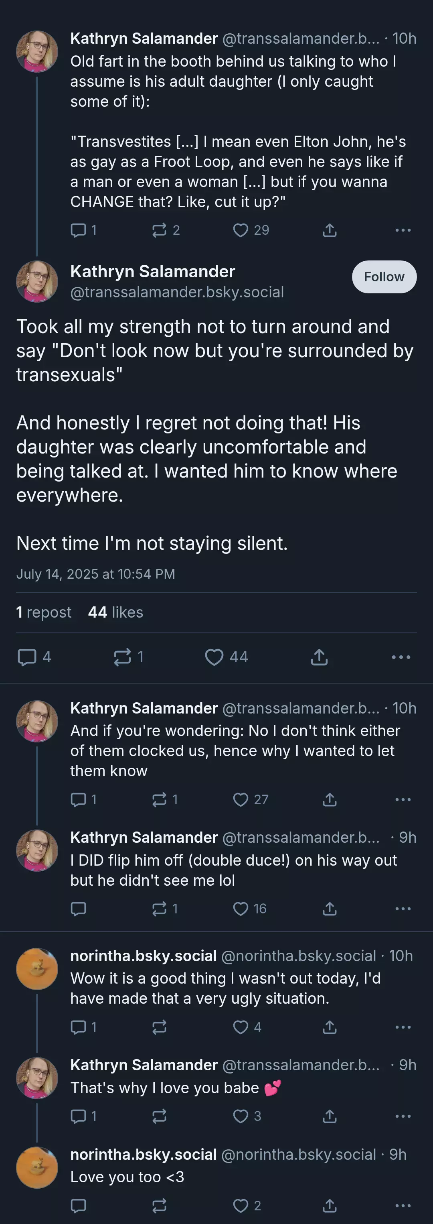Open norintha.bsky.social profile from first reply name
Screen dimensions: 433x1224
[x=144, y=956]
